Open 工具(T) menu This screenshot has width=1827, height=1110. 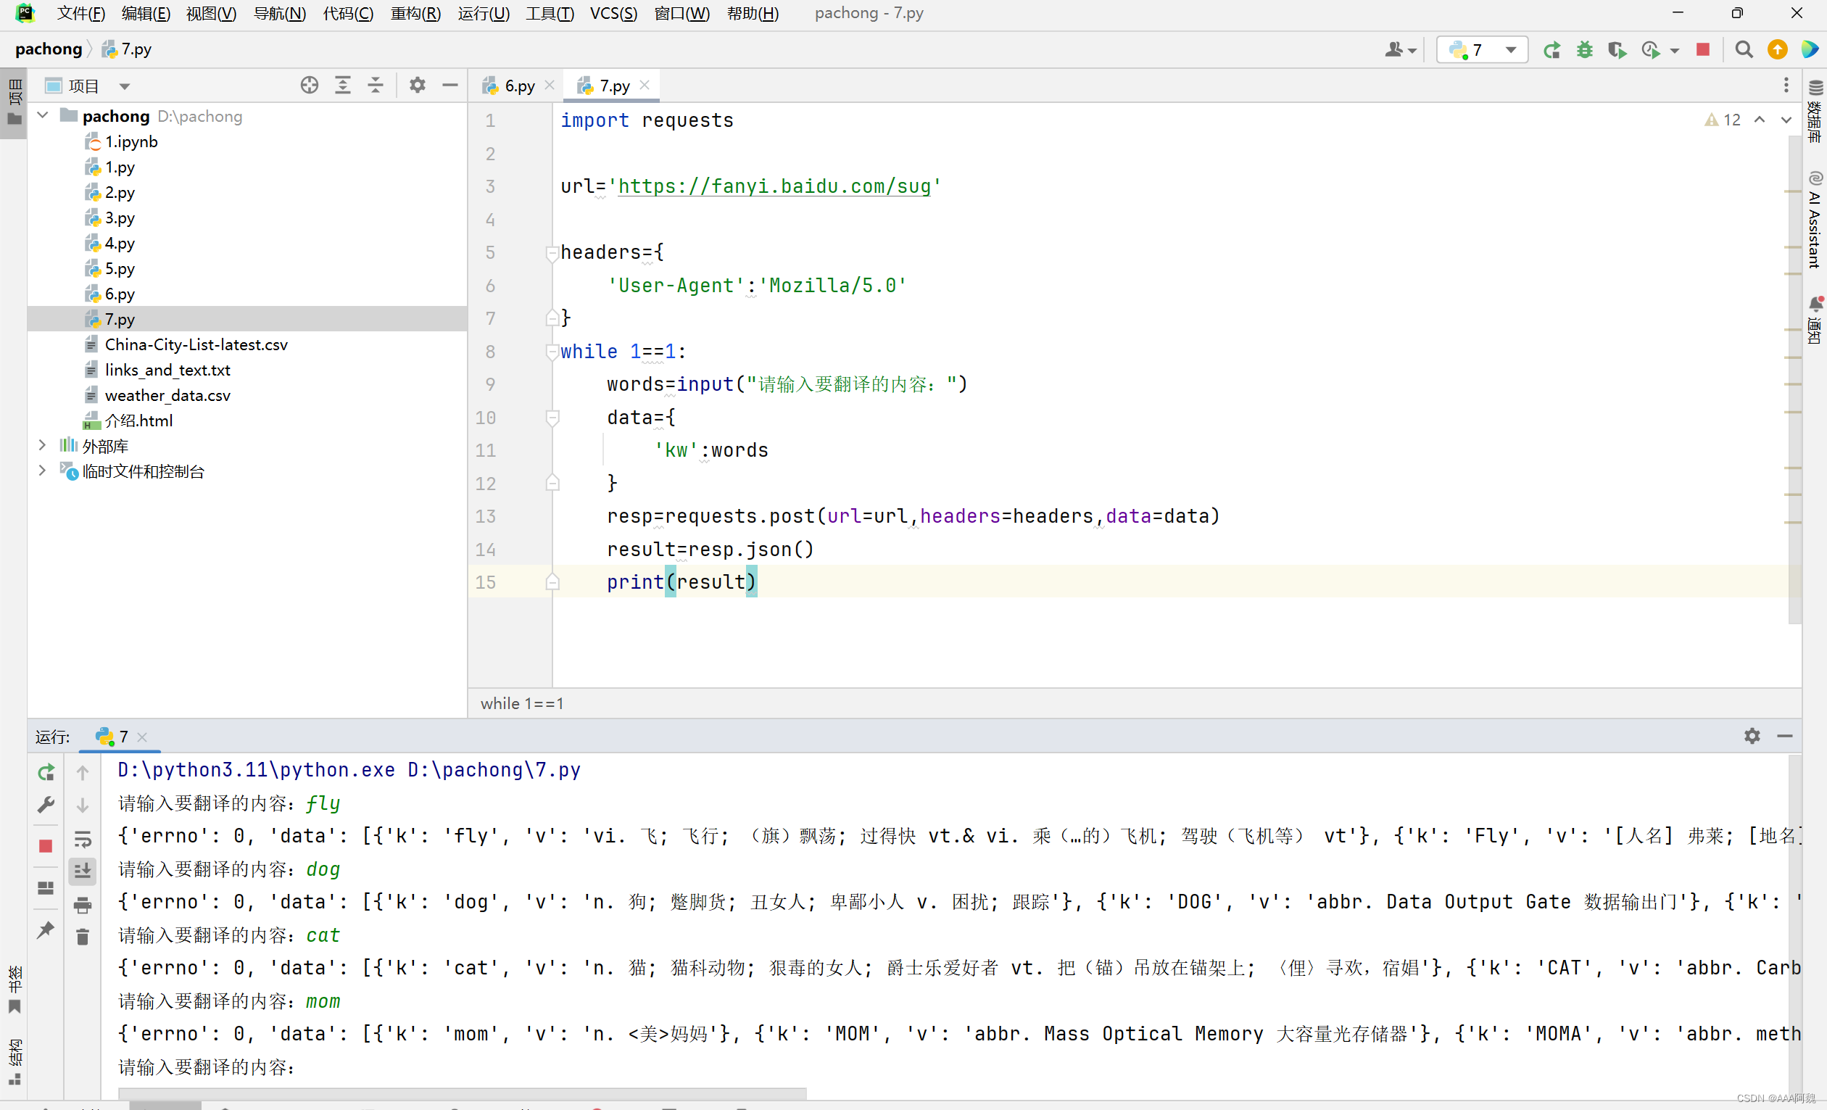550,13
